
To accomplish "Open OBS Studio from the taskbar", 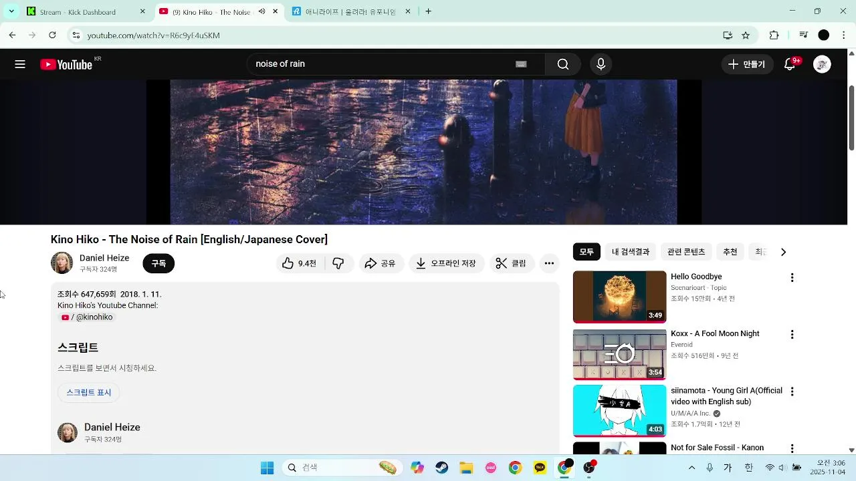I will point(589,468).
